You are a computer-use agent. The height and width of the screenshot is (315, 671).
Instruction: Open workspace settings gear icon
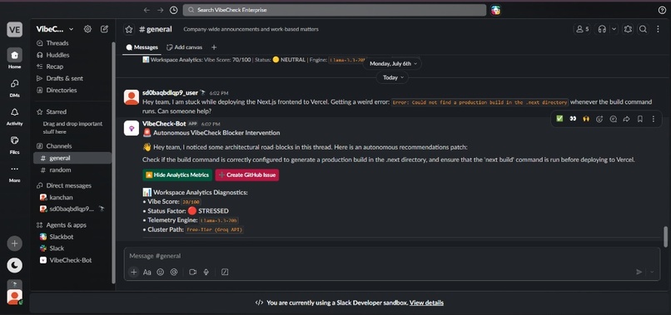(87, 29)
